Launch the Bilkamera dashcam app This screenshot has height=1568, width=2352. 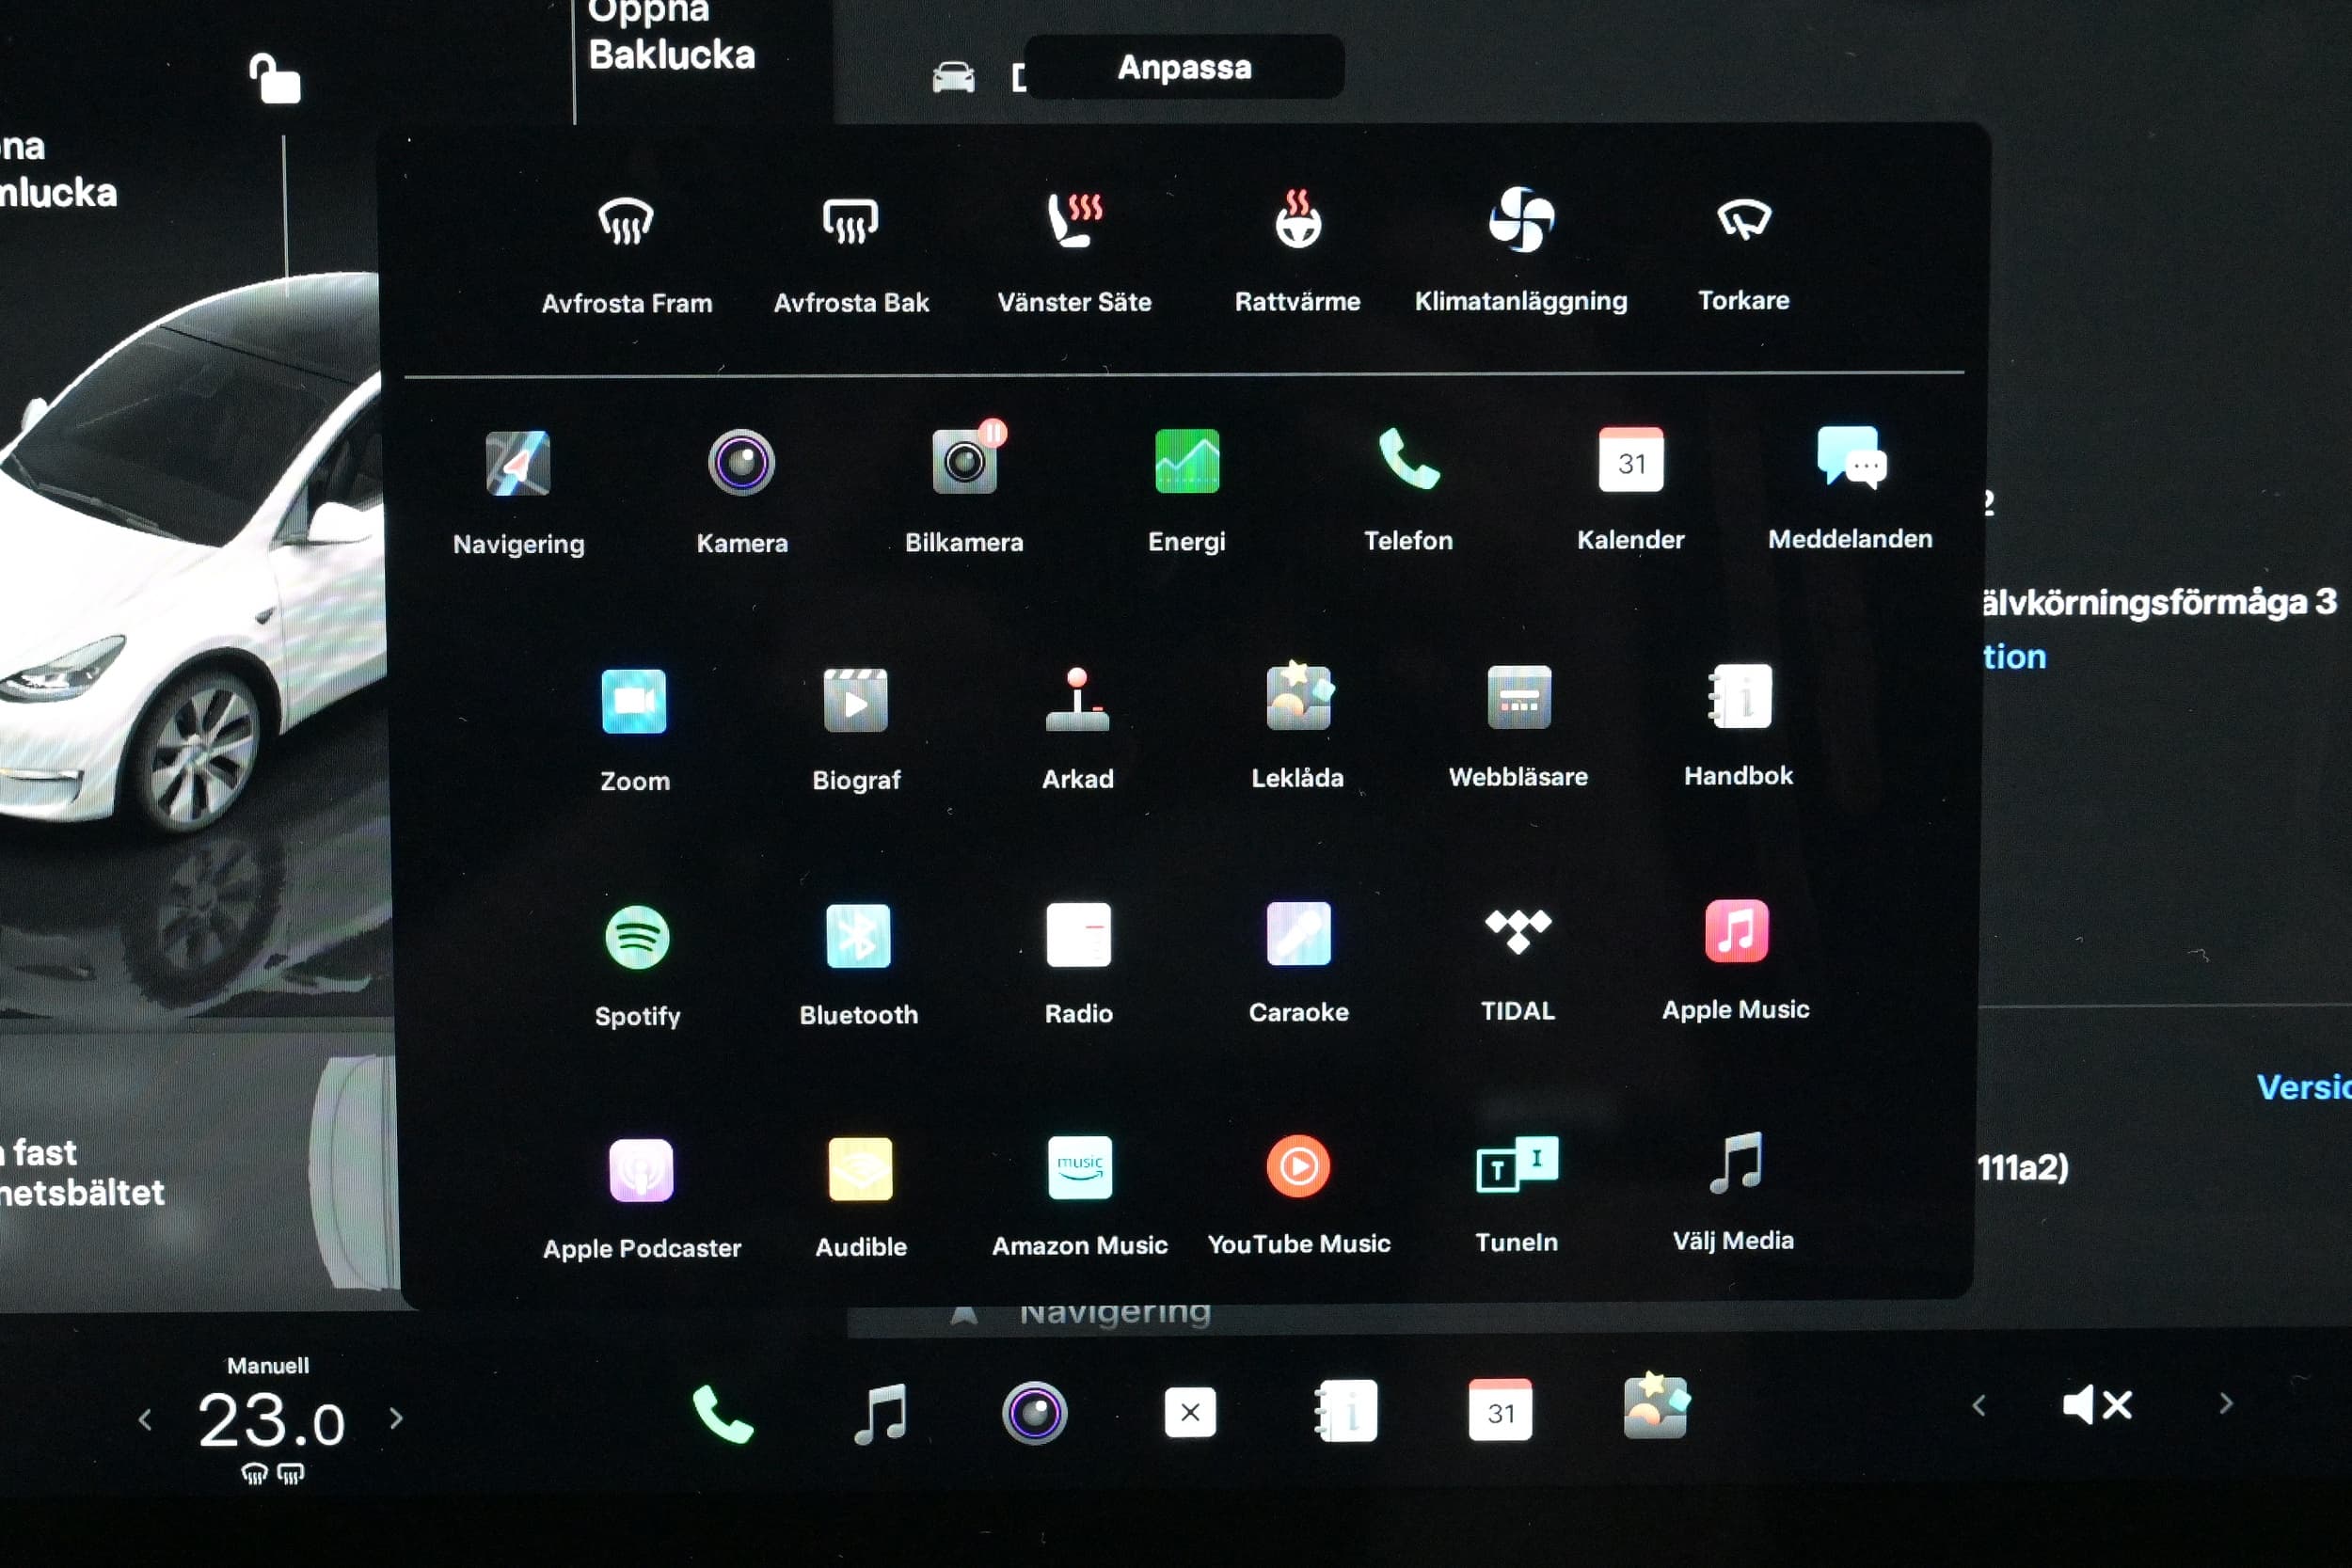coord(964,462)
